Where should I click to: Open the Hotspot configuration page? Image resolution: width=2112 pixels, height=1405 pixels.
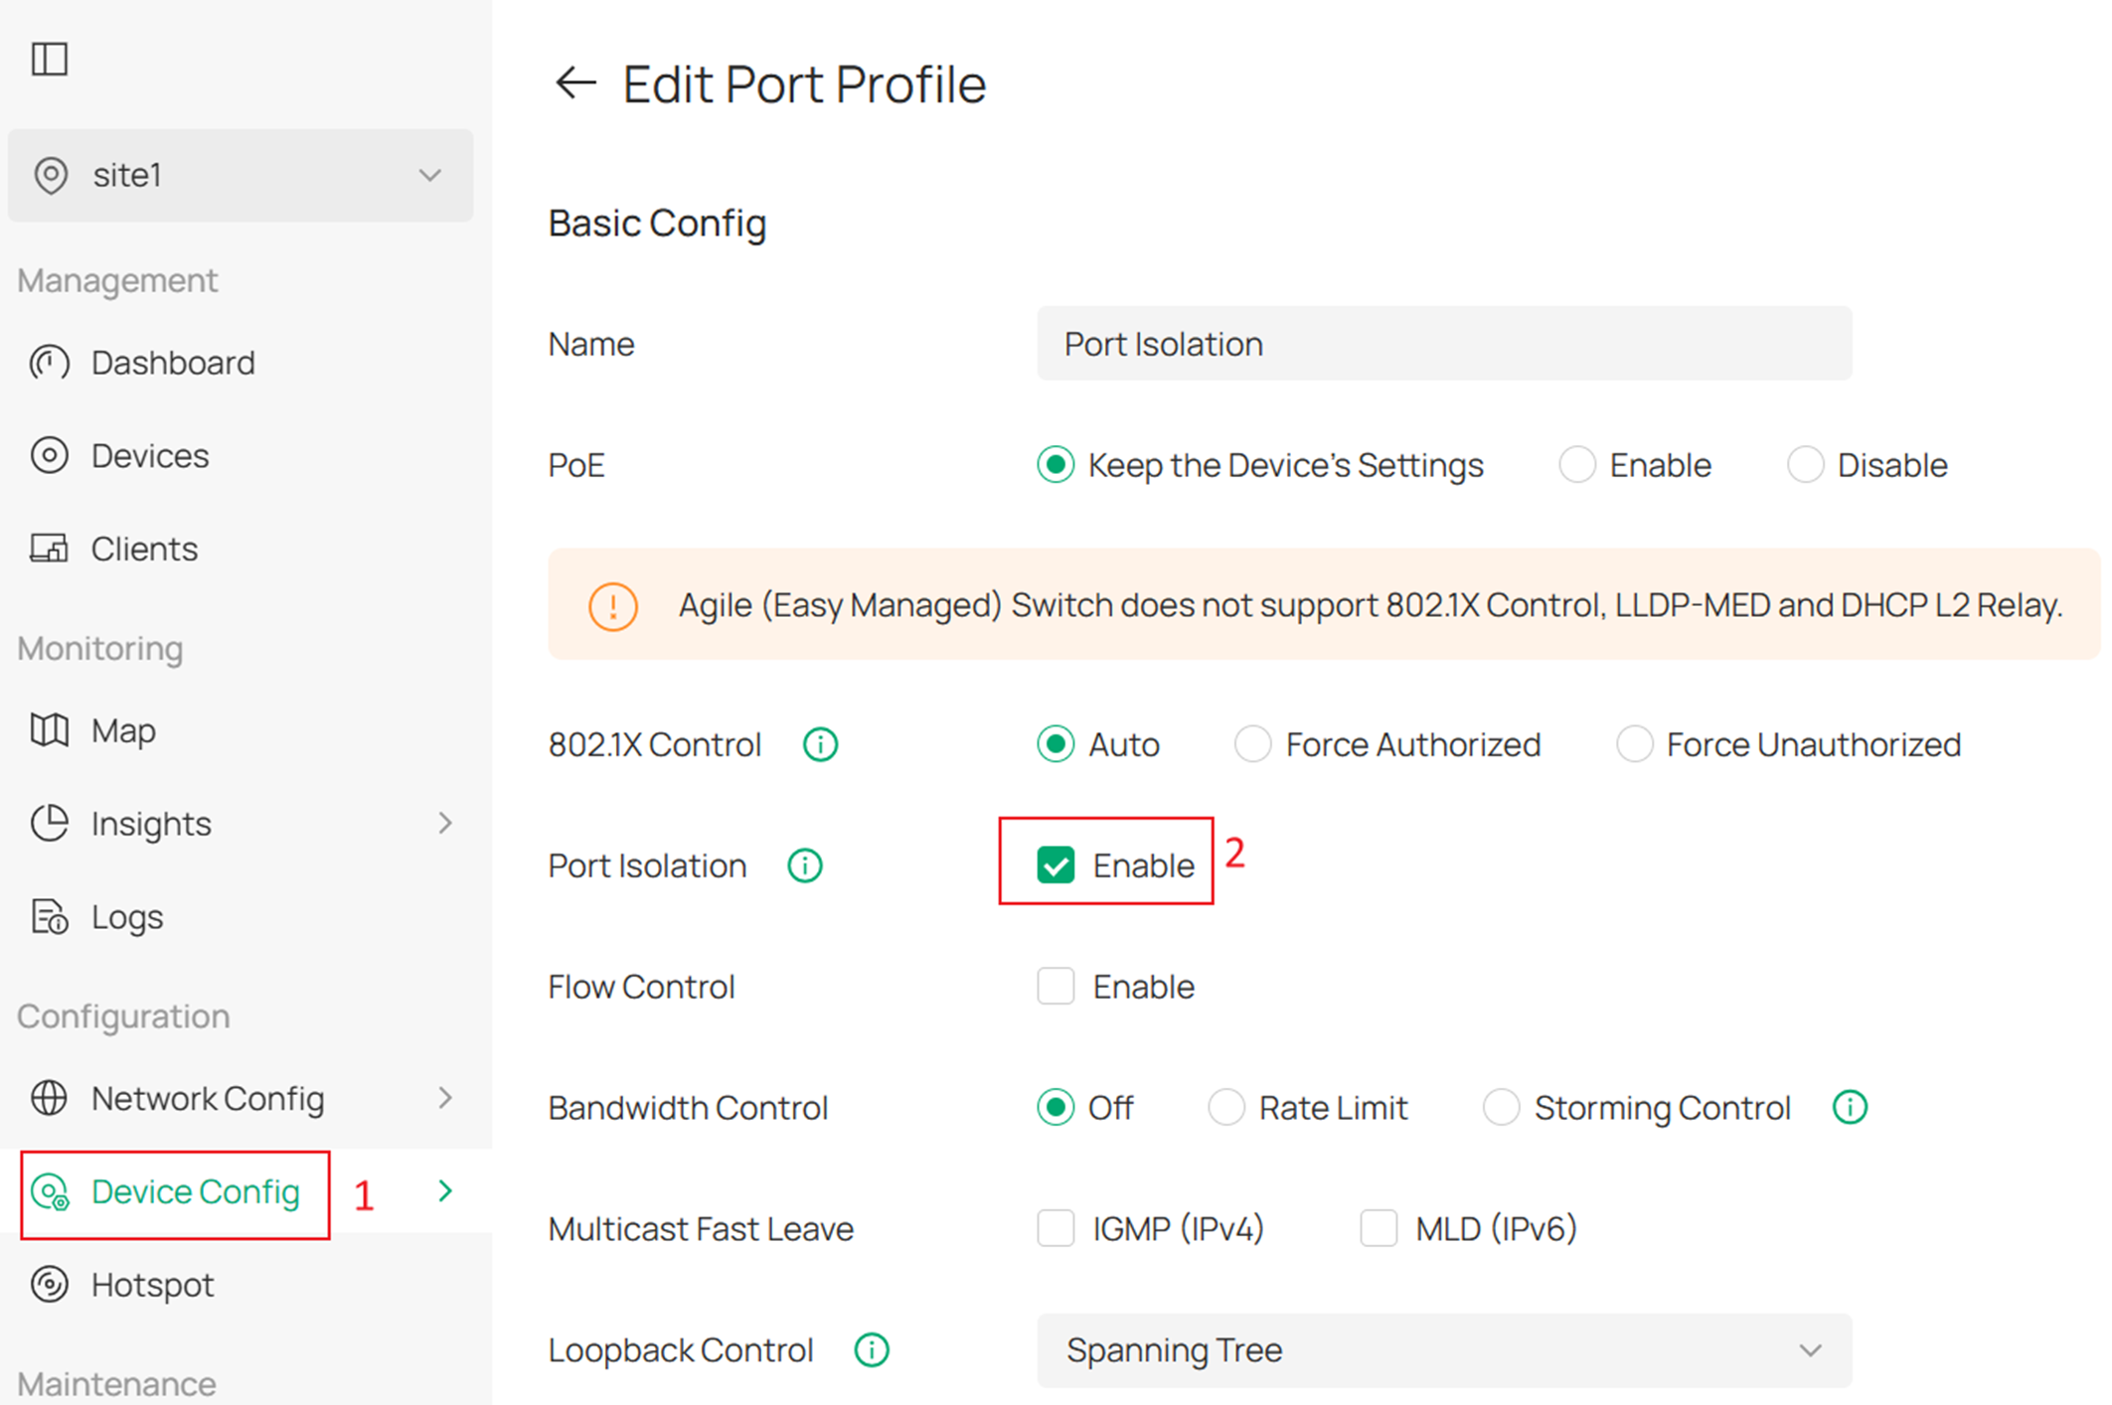(x=151, y=1284)
